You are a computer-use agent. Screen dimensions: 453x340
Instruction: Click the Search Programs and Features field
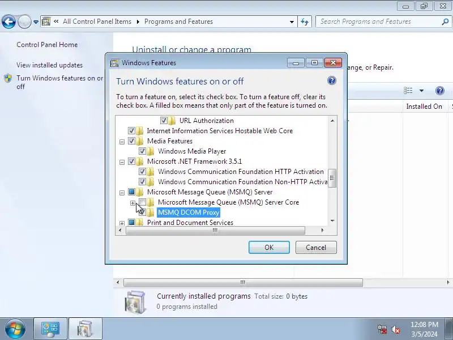click(x=379, y=22)
